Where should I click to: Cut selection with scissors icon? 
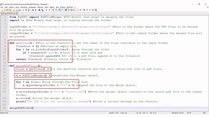pos(23,10)
